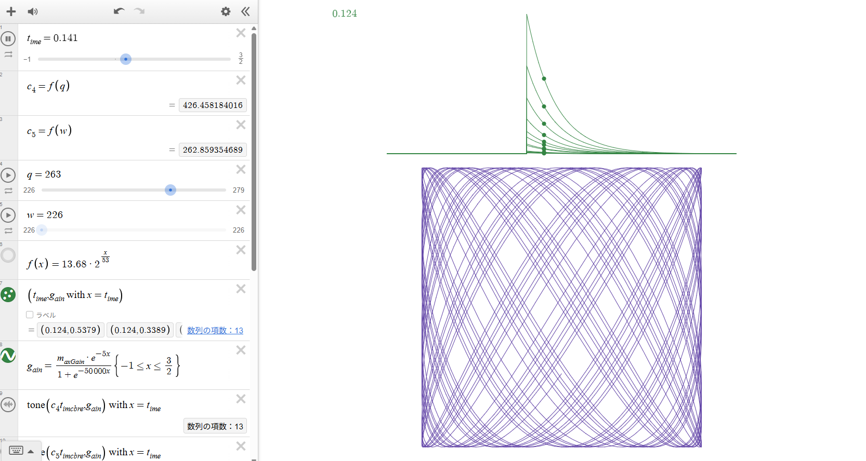Viewport: 866px width, 461px height.
Task: Click the q slider handle
Action: pyautogui.click(x=170, y=190)
